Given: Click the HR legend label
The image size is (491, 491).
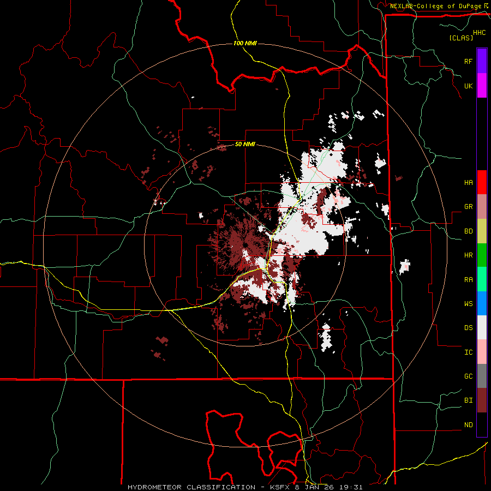Looking at the screenshot, I should tap(468, 255).
